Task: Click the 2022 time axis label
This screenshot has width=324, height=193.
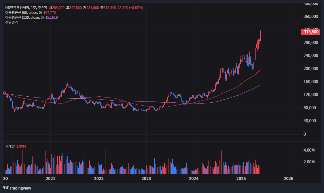Action: click(99, 179)
